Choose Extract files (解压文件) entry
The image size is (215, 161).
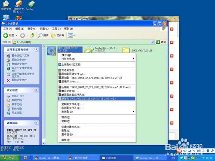[x=97, y=91]
